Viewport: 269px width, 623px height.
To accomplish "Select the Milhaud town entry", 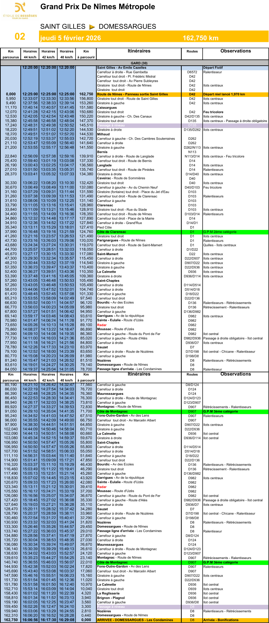I will click(103, 134).
